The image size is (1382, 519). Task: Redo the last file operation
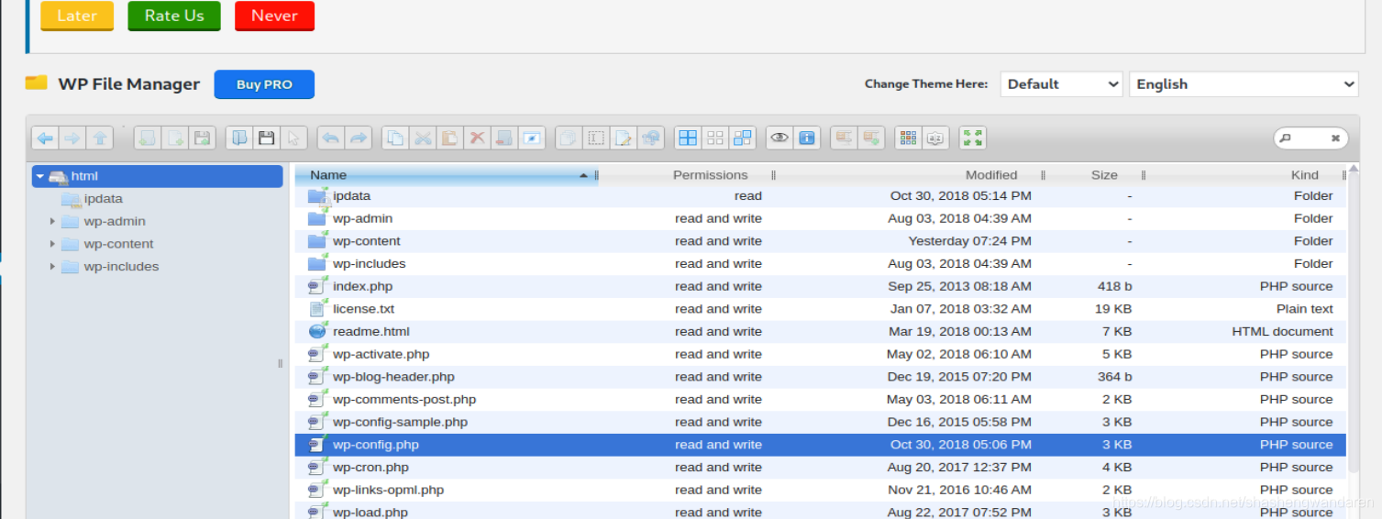click(359, 138)
